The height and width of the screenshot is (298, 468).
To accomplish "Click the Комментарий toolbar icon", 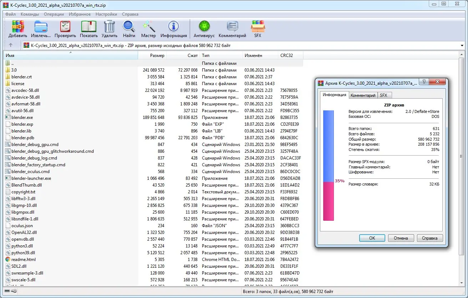I will pyautogui.click(x=233, y=26).
